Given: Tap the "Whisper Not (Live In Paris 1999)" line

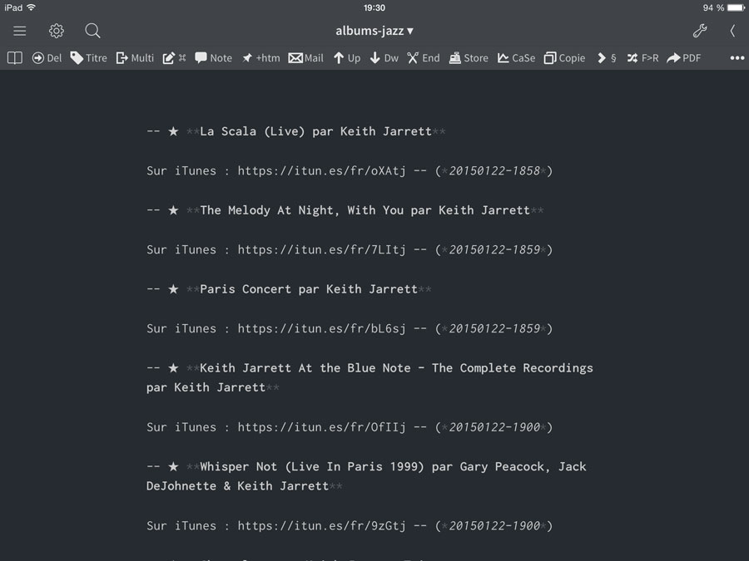Looking at the screenshot, I should (x=366, y=476).
